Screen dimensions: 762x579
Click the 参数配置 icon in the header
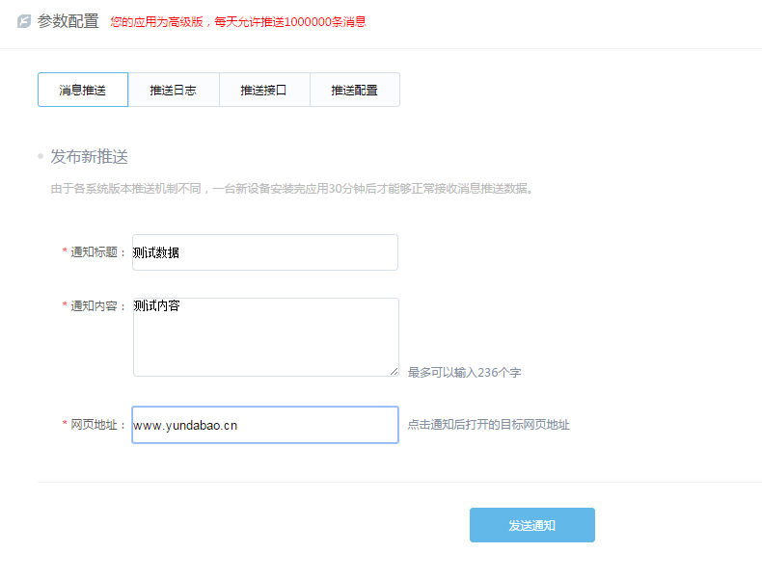point(24,21)
